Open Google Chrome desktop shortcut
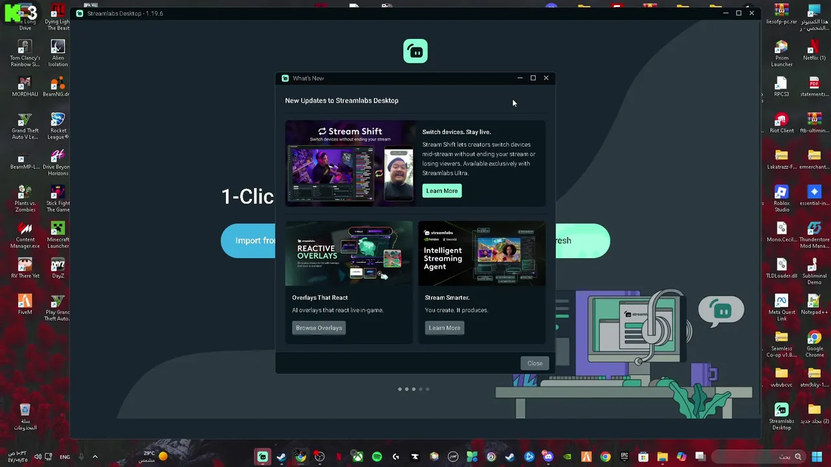Image resolution: width=831 pixels, height=467 pixels. tap(814, 344)
